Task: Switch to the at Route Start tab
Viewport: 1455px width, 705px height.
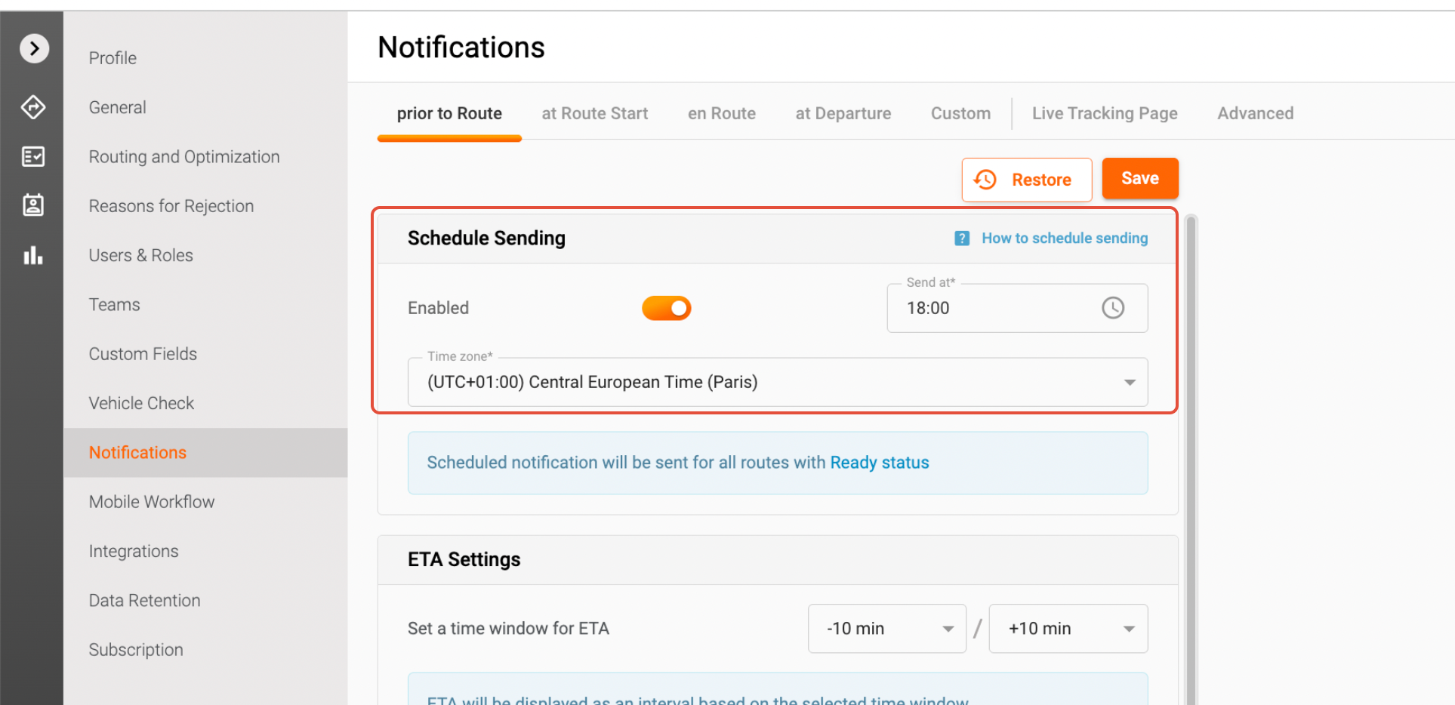Action: (x=594, y=113)
